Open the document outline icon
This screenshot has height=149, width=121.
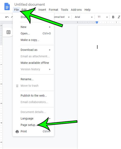(8, 32)
